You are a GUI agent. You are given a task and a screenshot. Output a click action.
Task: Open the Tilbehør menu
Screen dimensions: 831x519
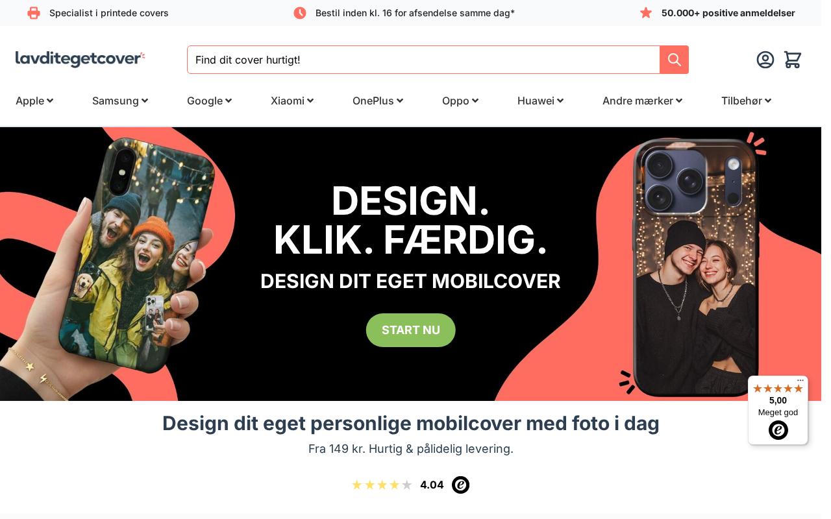746,101
